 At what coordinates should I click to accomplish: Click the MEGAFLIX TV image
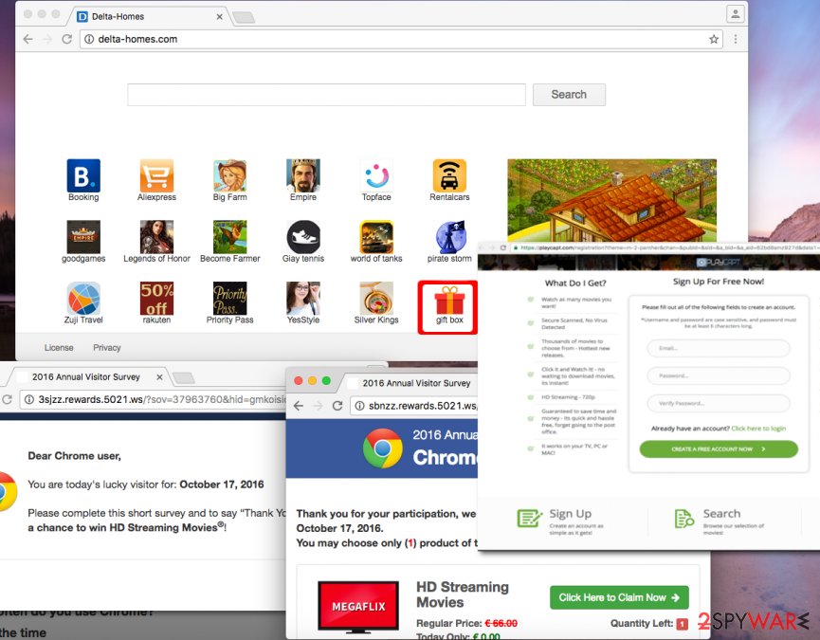[358, 607]
